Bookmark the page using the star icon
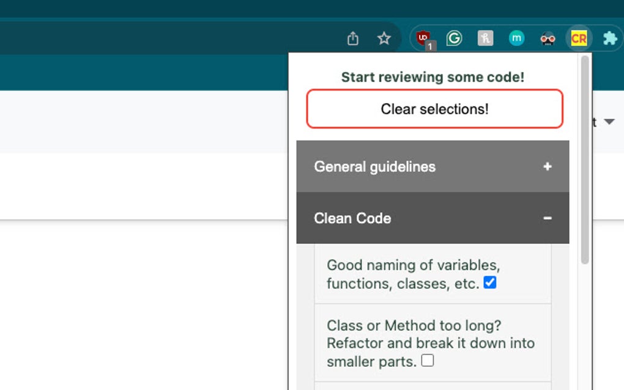Screen dimensions: 624x390 tap(384, 38)
